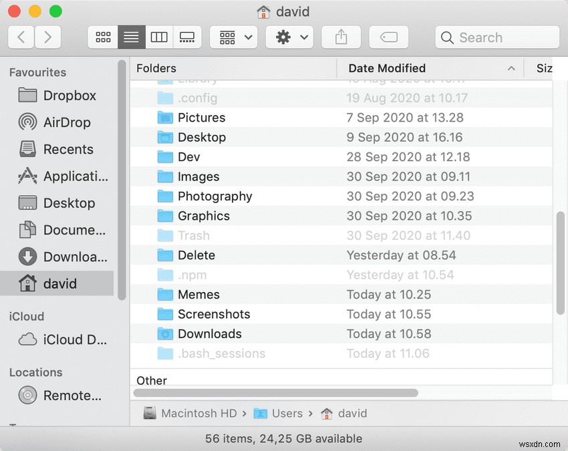
Task: Open the Screenshots folder
Action: (214, 314)
